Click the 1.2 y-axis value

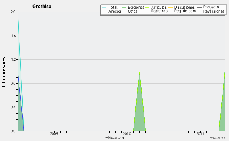pyautogui.click(x=13, y=59)
